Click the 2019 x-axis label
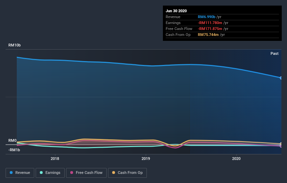Screen dimensions: 287x183 [146, 159]
